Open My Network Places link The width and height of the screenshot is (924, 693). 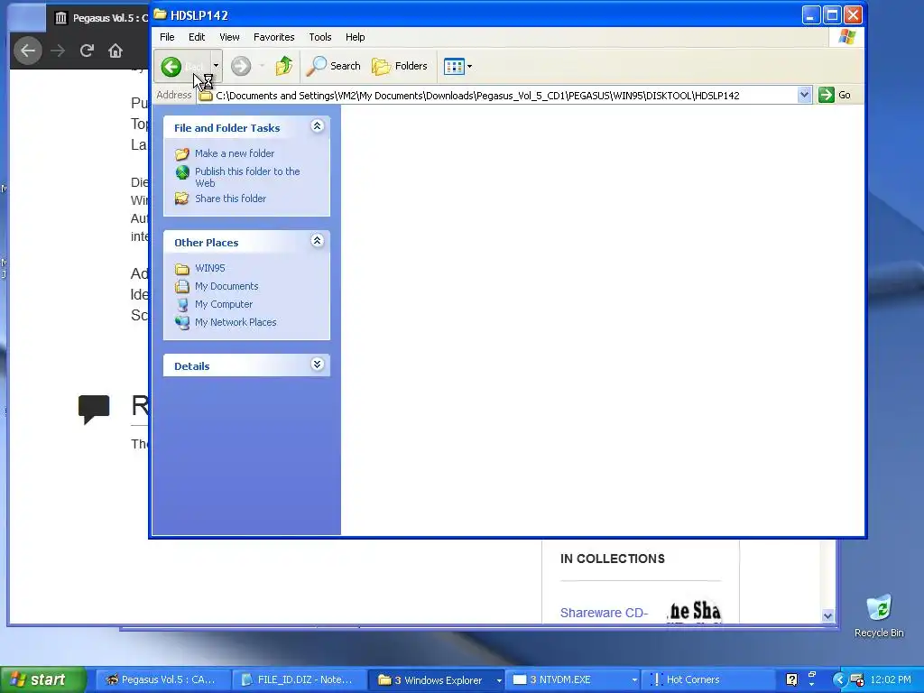(236, 322)
